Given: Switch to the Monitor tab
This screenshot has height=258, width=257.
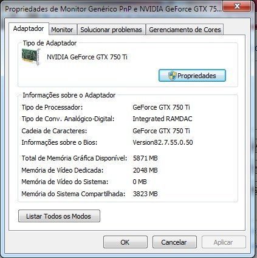Looking at the screenshot, I should point(62,30).
